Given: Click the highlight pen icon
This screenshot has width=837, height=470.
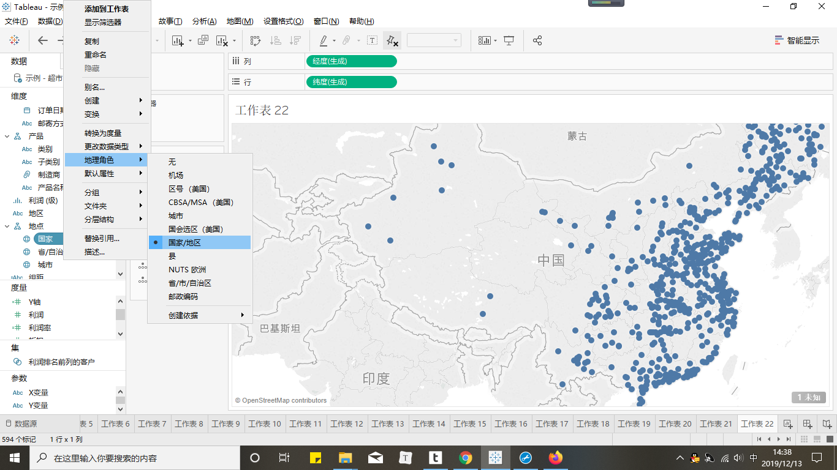Looking at the screenshot, I should [324, 40].
